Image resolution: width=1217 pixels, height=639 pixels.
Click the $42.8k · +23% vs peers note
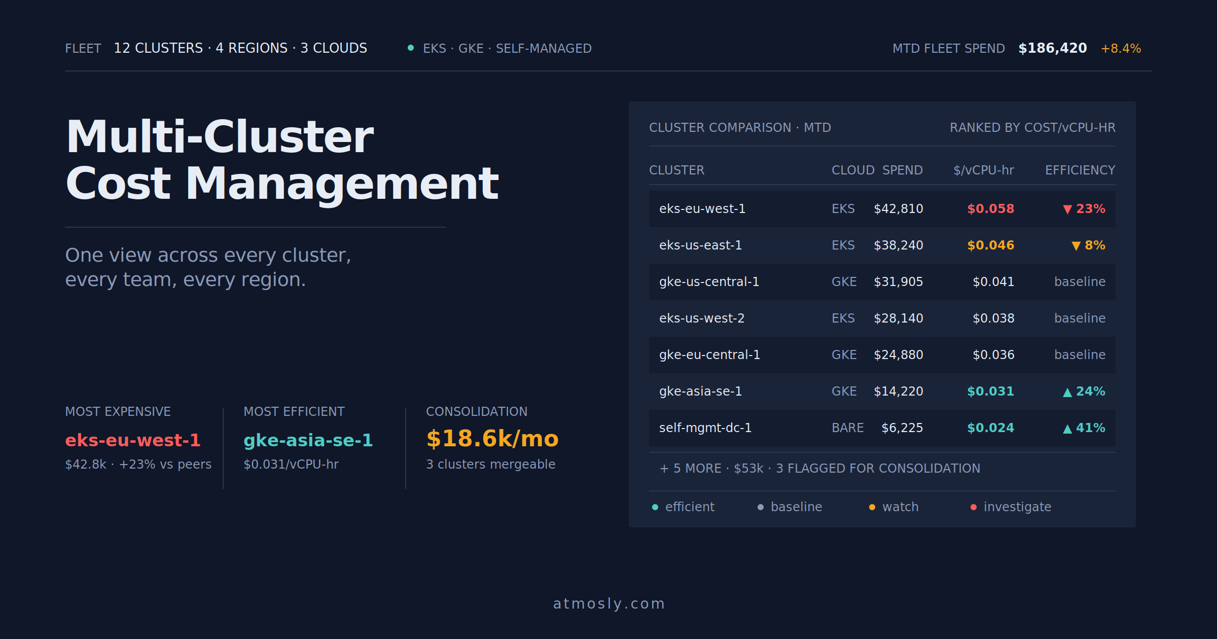point(138,464)
